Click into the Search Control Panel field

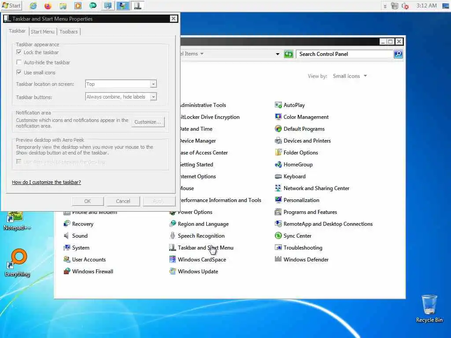[344, 54]
